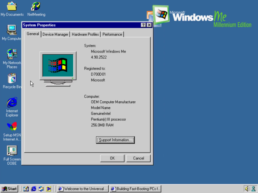
Task: Launch Outlook Express from quick launch bar
Action: click(x=41, y=189)
